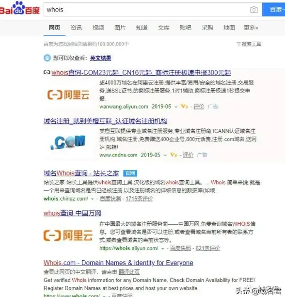285x297 pixels.
Task: Switch to the 采购 tab
Action: [x=207, y=28]
